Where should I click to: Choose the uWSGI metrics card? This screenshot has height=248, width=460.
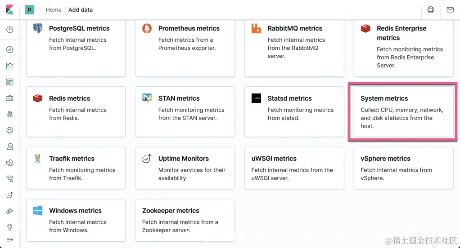(294, 168)
